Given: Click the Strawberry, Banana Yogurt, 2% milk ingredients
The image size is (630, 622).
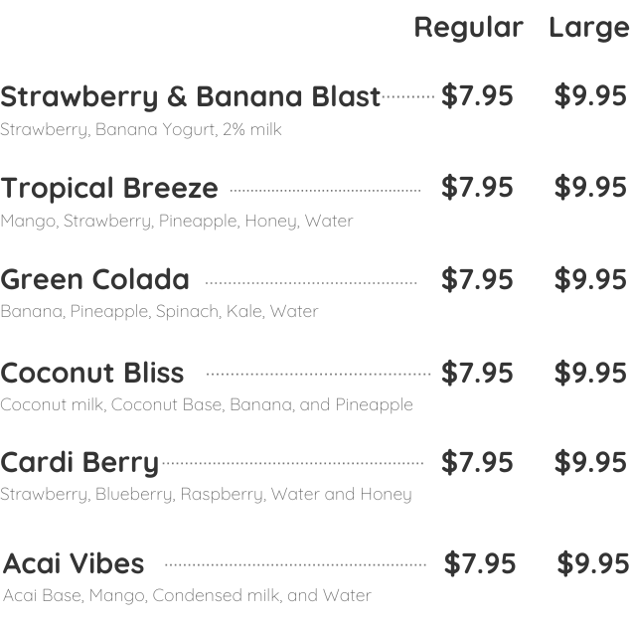Looking at the screenshot, I should [x=141, y=129].
